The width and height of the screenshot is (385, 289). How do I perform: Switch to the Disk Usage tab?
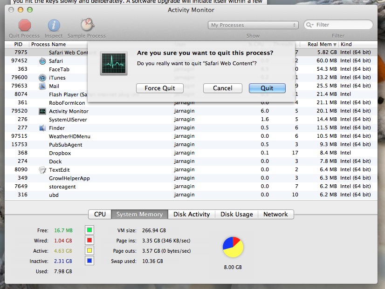[236, 214]
